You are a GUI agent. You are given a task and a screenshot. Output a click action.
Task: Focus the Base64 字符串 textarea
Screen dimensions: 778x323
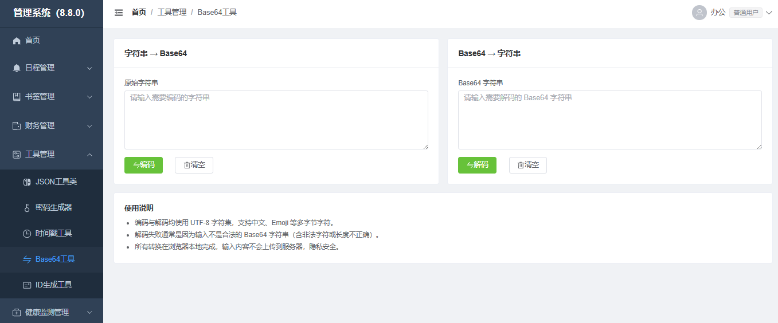pyautogui.click(x=610, y=120)
